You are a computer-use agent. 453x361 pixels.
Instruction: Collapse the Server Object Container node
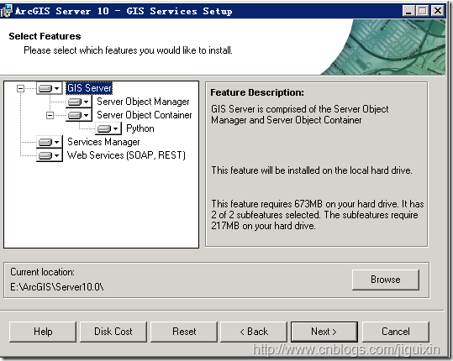50,115
